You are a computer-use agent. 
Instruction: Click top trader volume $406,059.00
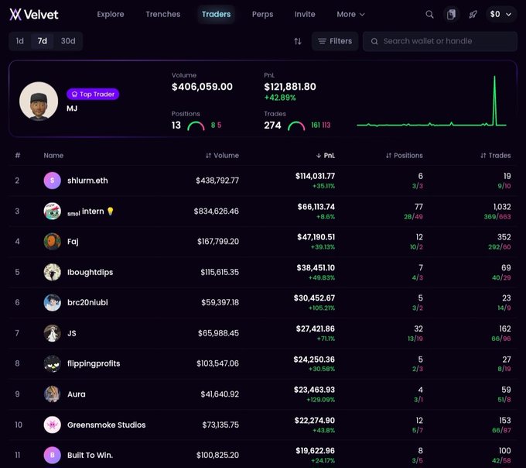202,87
